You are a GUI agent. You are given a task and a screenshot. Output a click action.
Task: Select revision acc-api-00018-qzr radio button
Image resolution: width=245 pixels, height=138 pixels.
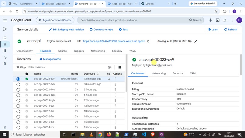[x=18, y=106]
